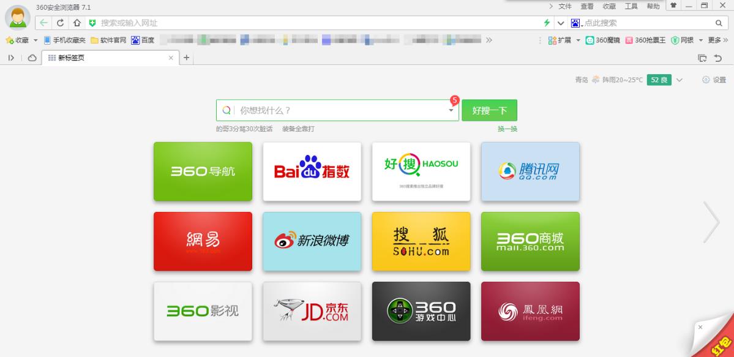Toggle the sidebar panel icon

click(x=11, y=58)
